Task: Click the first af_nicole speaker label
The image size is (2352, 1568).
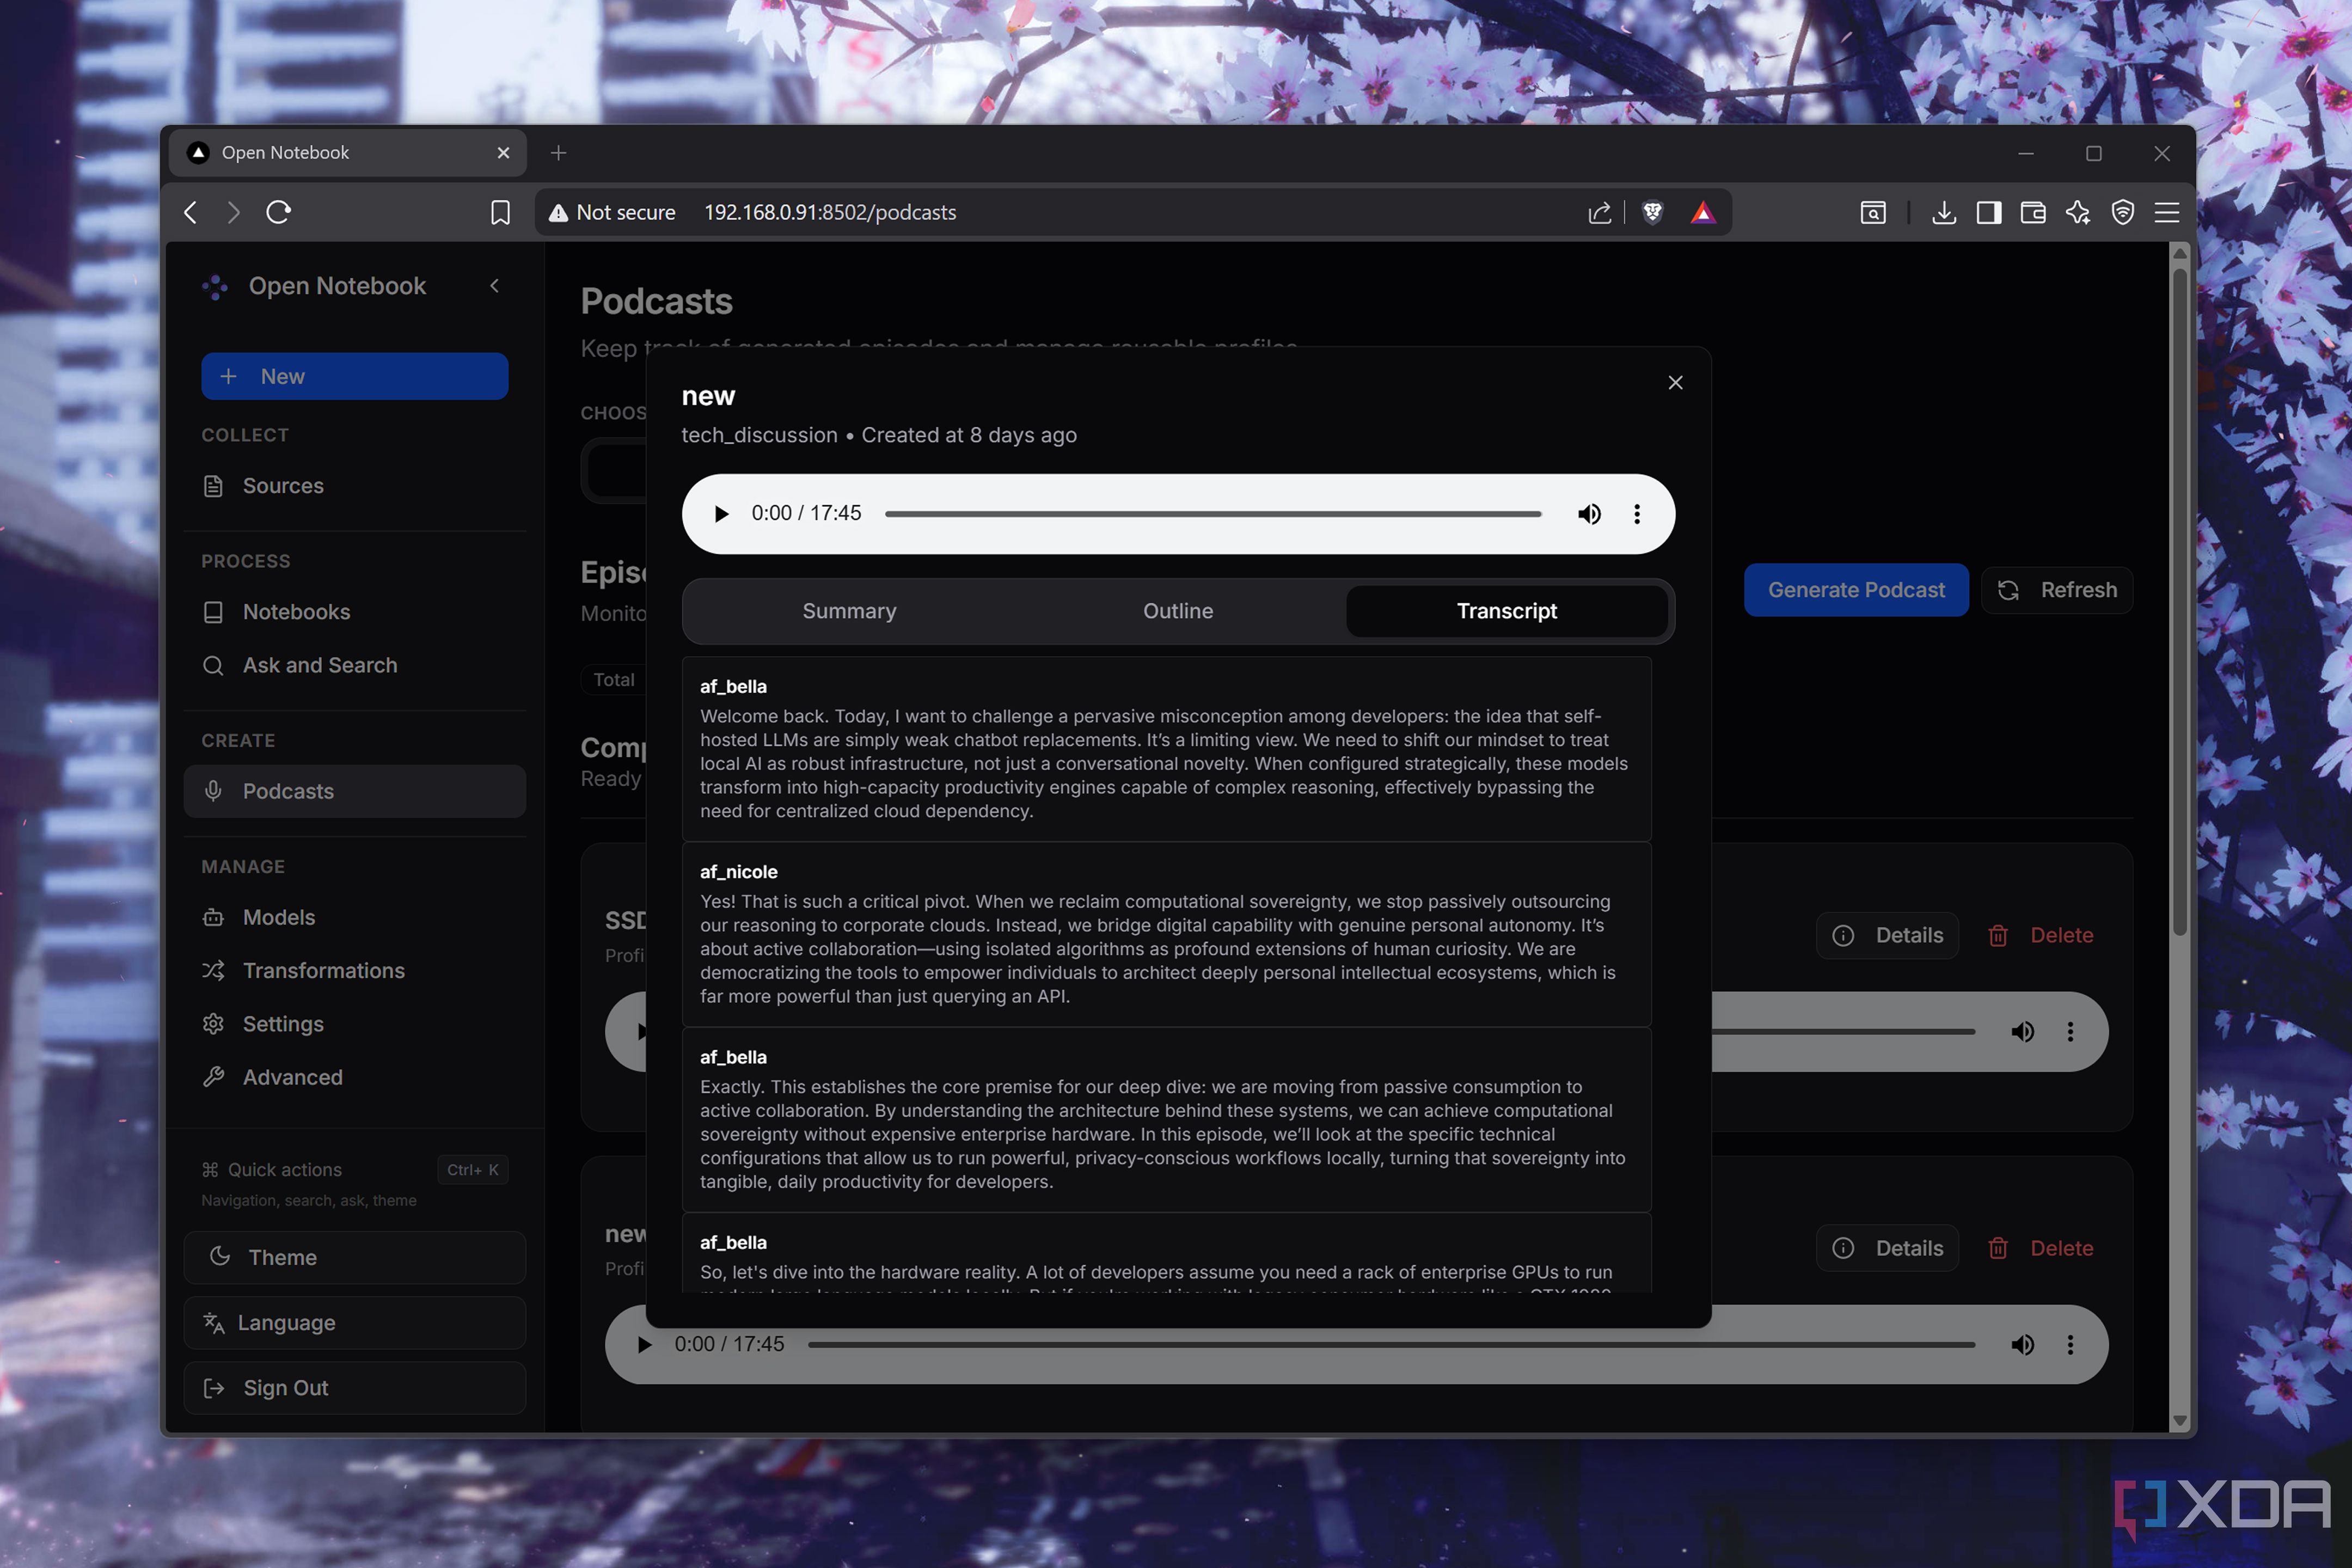Action: 738,872
